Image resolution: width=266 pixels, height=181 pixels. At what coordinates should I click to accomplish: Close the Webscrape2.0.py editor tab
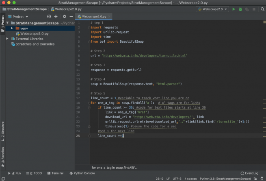click(x=109, y=17)
